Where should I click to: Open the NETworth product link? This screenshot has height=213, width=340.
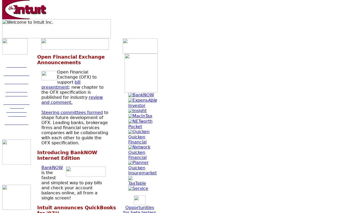point(140,121)
